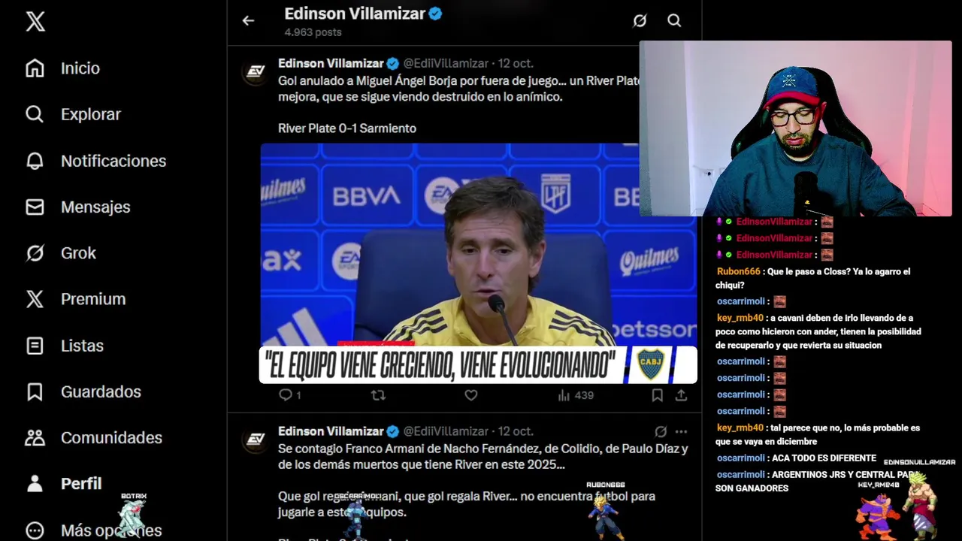This screenshot has width=962, height=541.
Task: Play the press conference video thumbnail
Action: click(x=478, y=263)
